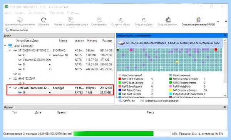The height and width of the screenshot is (140, 231).
Task: Collapse the JetFlash Transcend node
Action: coord(10,88)
